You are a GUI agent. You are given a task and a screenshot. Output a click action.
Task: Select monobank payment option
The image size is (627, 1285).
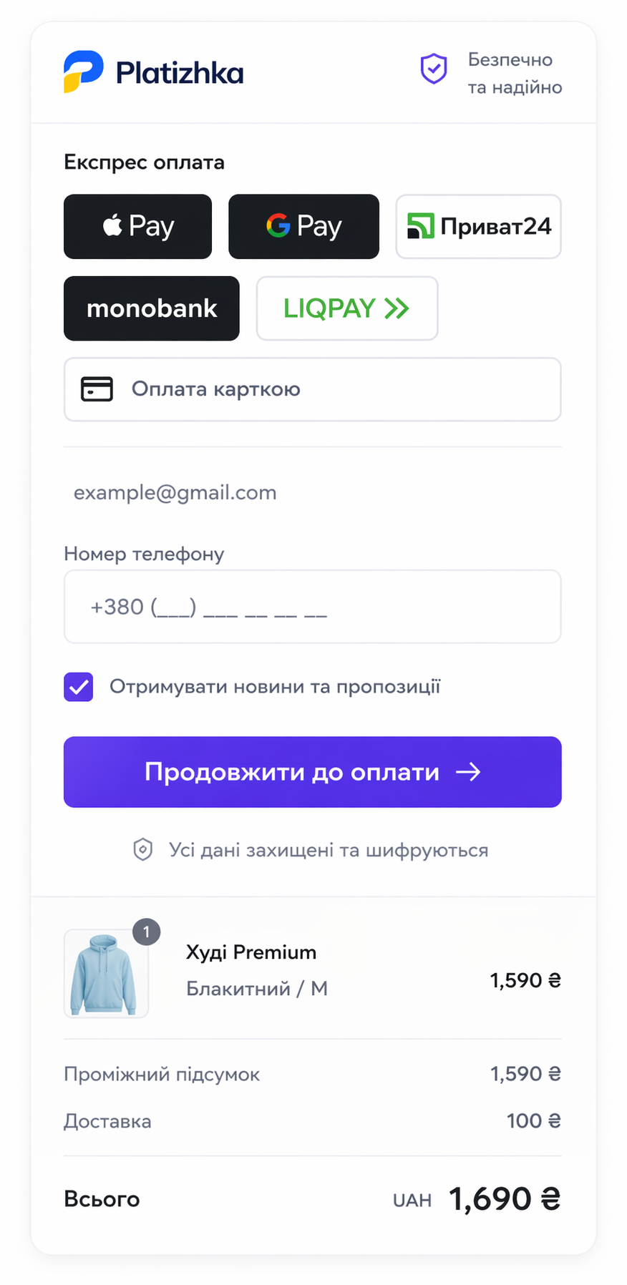point(151,308)
